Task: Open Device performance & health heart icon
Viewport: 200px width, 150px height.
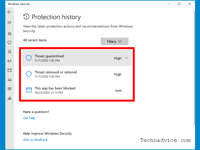Action: (x=10, y=89)
